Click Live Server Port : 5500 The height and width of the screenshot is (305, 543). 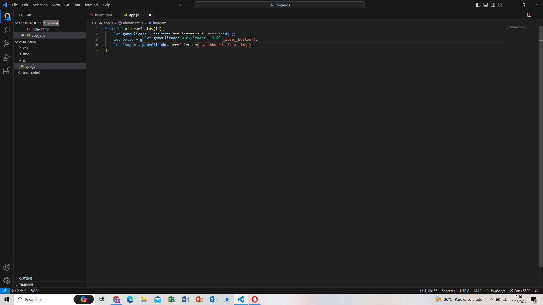(520, 291)
